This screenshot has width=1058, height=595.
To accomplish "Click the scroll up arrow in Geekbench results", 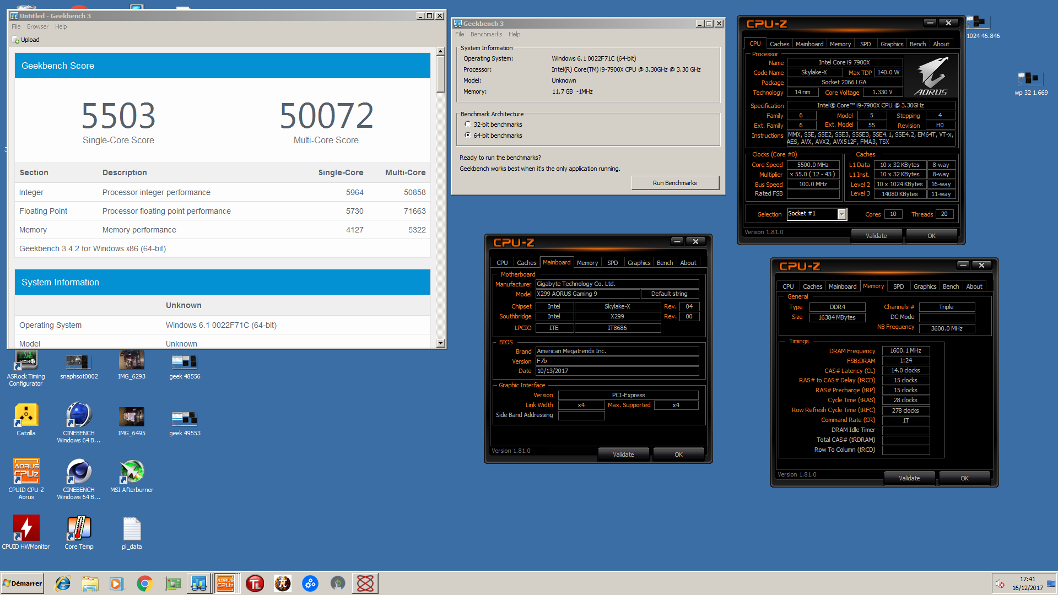I will coord(440,51).
